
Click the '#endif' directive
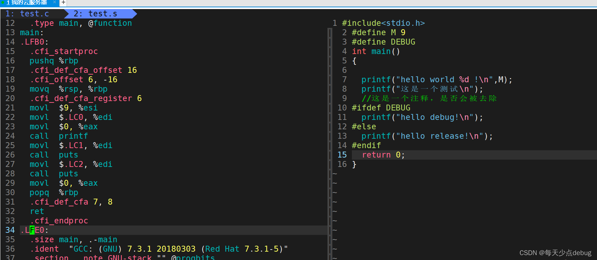(x=366, y=145)
